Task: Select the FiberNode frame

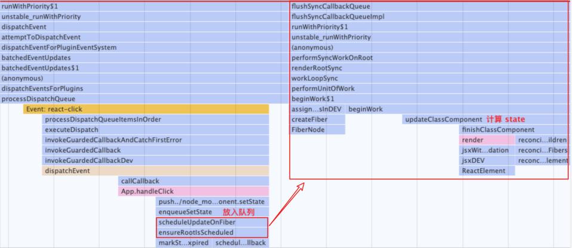Action: pyautogui.click(x=317, y=129)
